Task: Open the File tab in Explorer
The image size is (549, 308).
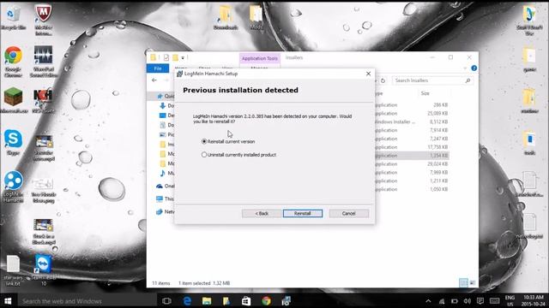Action: 158,68
